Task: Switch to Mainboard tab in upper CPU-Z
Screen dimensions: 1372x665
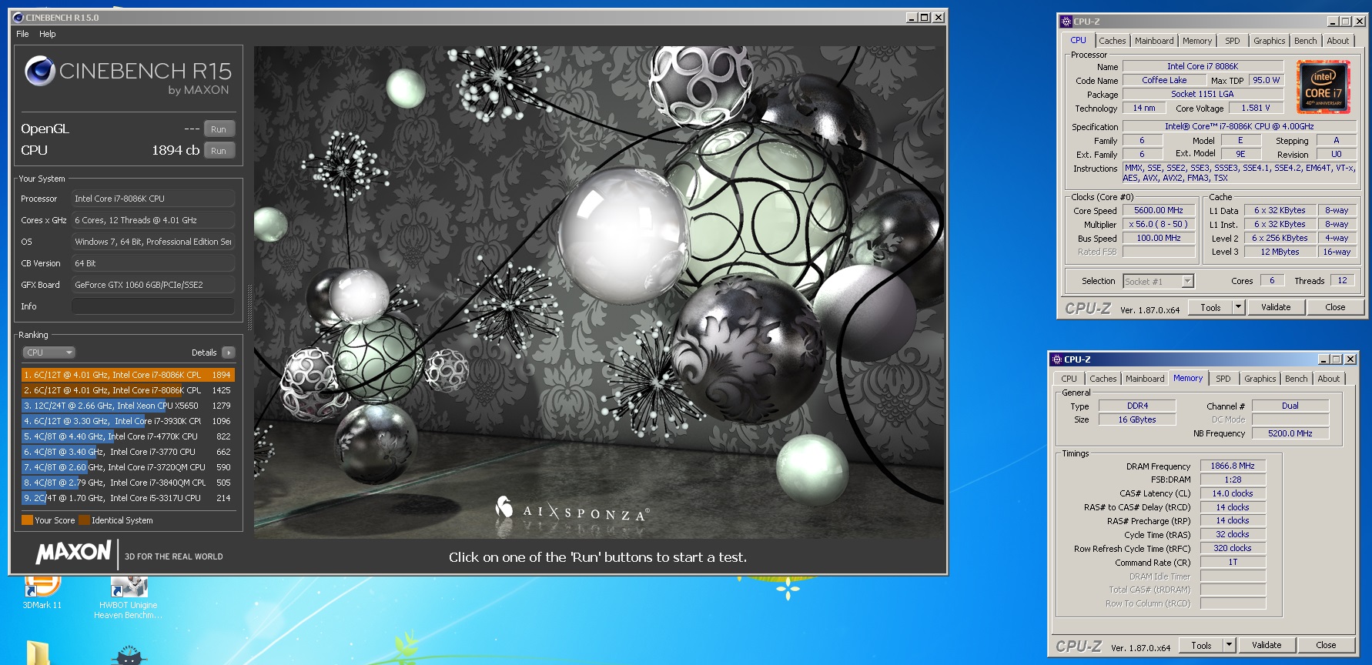Action: coord(1154,41)
